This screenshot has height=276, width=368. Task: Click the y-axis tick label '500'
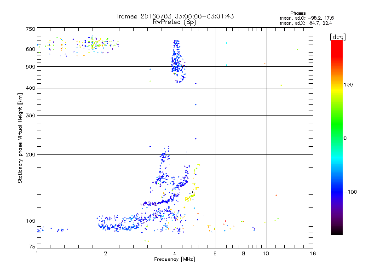pos(30,67)
